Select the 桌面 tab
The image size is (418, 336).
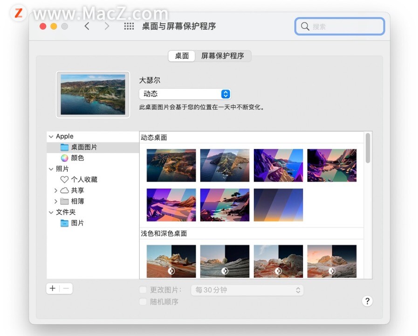(181, 56)
